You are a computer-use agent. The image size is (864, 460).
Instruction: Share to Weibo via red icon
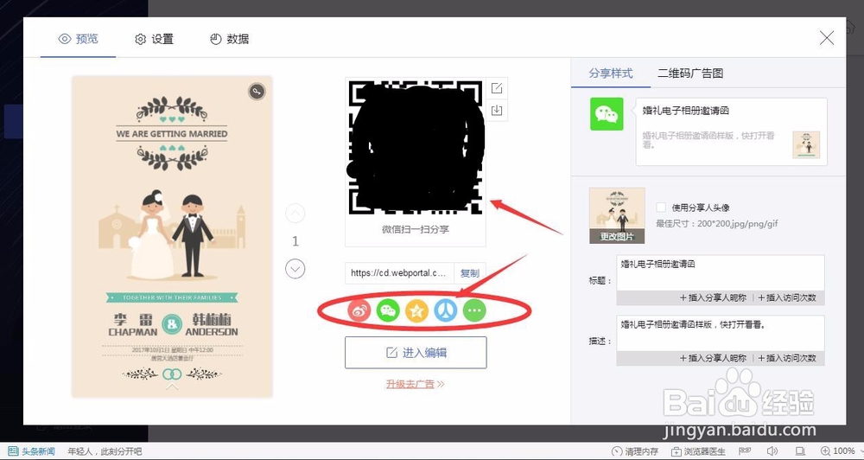(x=359, y=311)
